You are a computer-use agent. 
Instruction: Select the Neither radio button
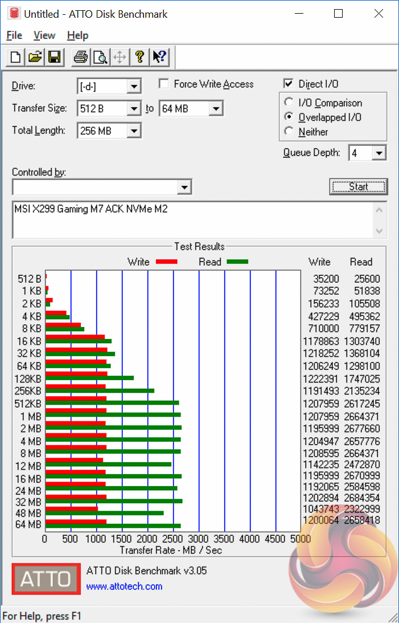point(289,131)
